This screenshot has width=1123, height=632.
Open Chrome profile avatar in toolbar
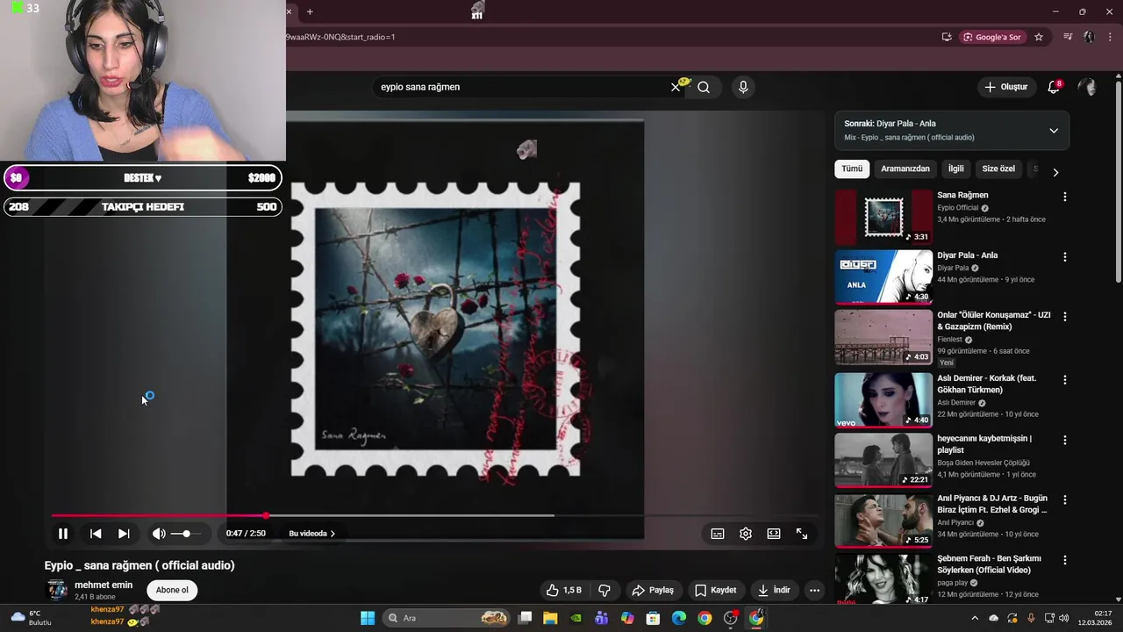point(1089,37)
